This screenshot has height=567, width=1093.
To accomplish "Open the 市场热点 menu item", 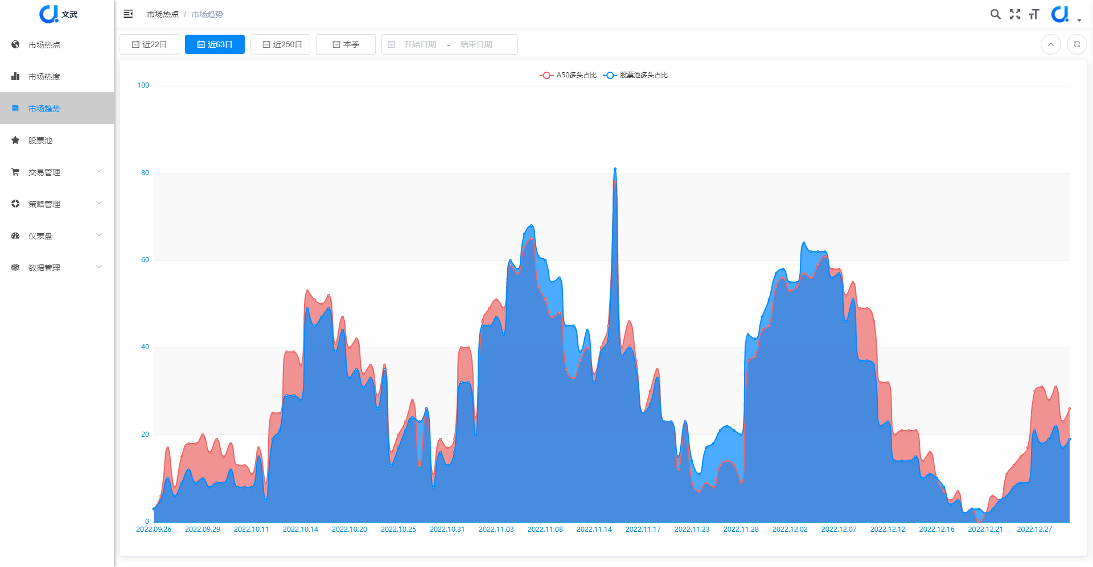I will point(57,44).
